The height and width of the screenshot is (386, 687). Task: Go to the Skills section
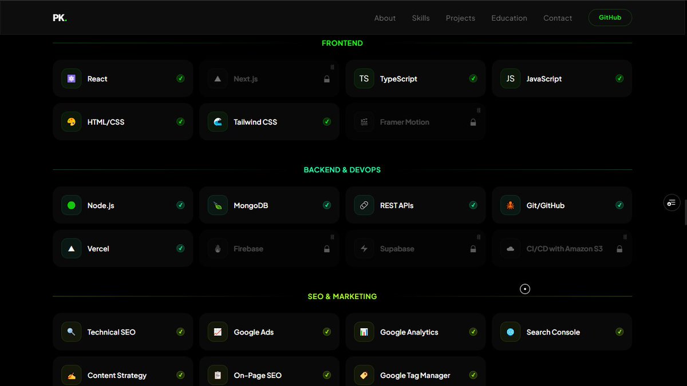[421, 18]
